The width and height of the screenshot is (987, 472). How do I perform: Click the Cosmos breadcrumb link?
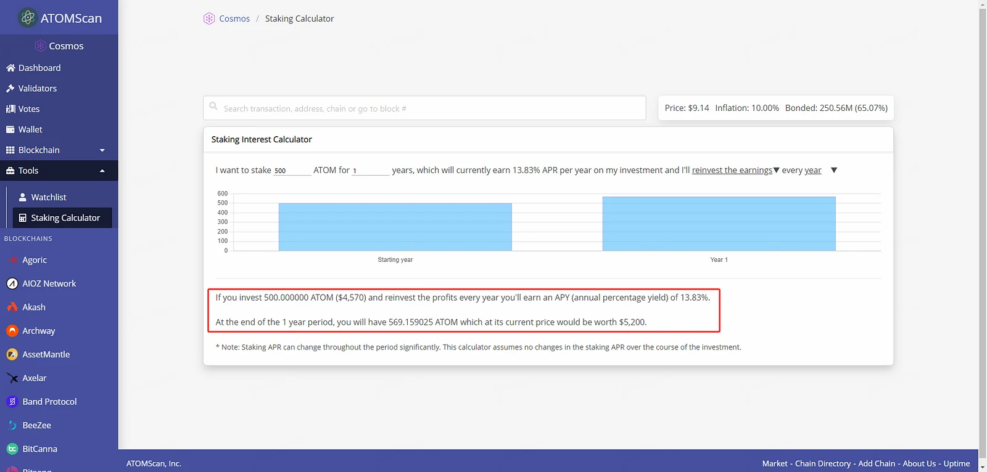coord(234,18)
